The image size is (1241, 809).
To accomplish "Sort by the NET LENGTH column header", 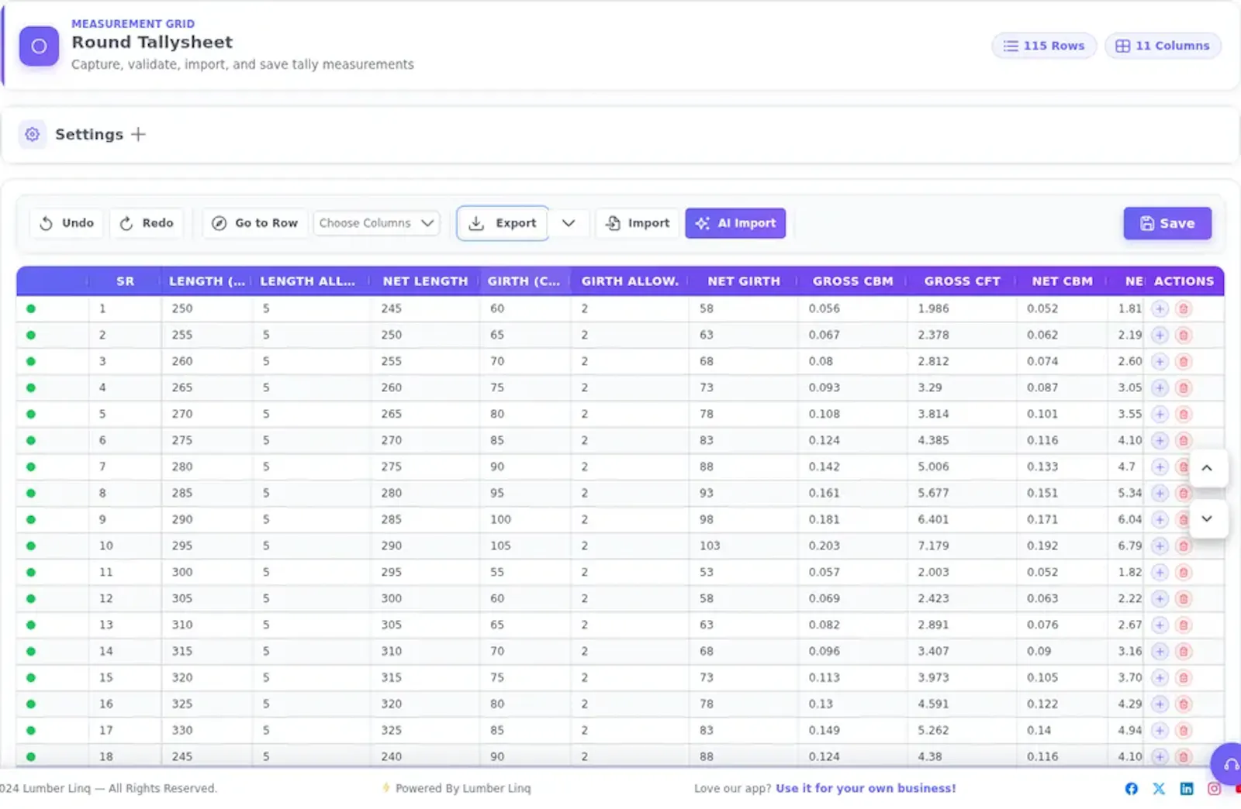I will [x=425, y=281].
